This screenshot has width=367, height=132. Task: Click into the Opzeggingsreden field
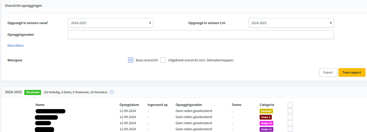pyautogui.click(x=201, y=35)
